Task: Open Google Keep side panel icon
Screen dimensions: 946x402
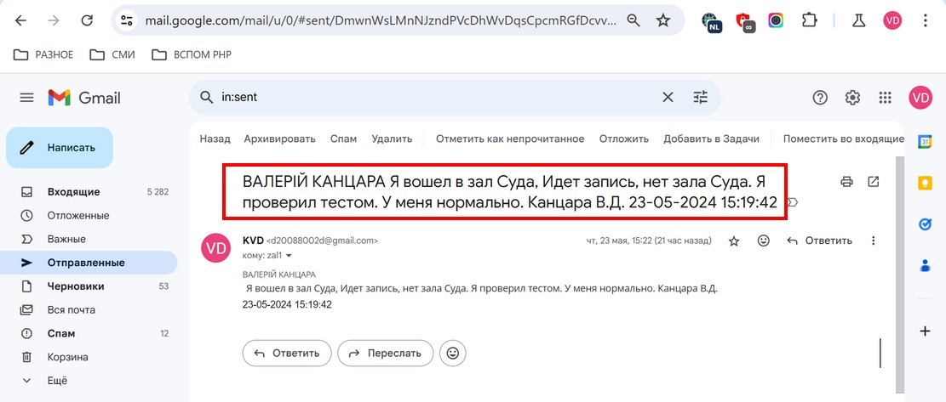Action: (x=925, y=184)
